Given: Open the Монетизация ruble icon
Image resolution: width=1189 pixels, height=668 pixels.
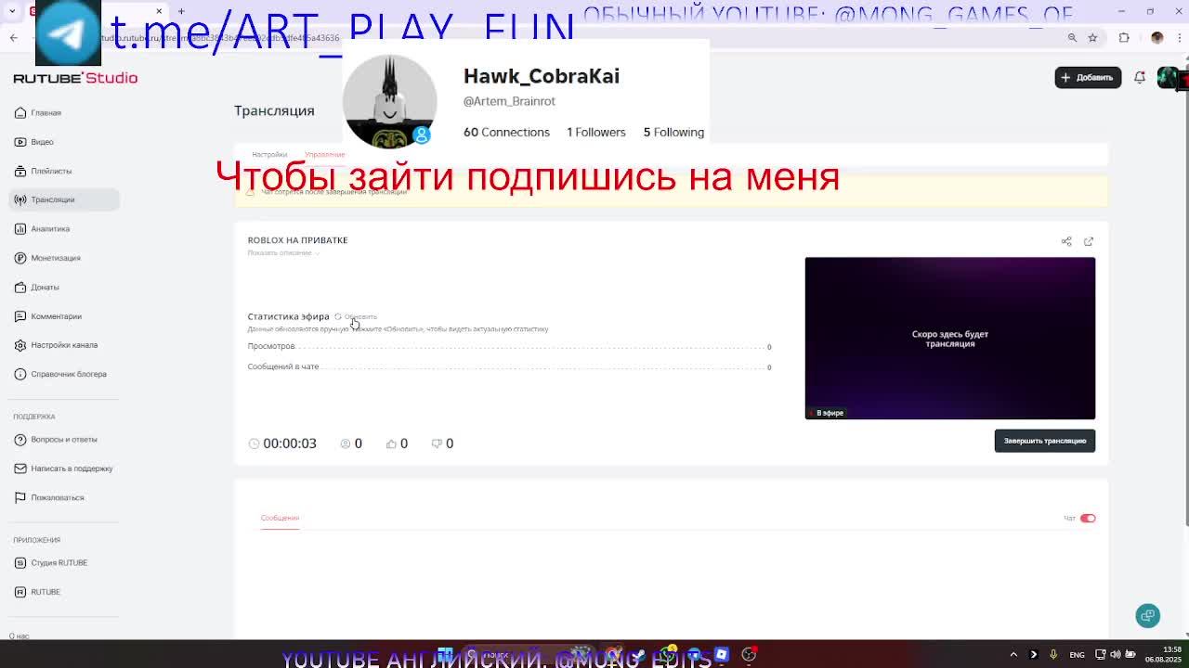Looking at the screenshot, I should pyautogui.click(x=20, y=258).
